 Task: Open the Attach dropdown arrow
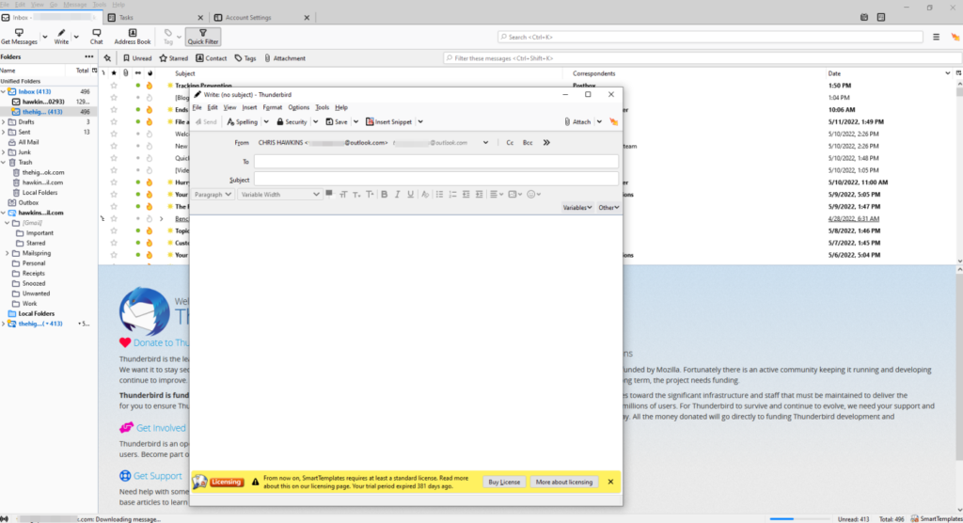coord(599,121)
